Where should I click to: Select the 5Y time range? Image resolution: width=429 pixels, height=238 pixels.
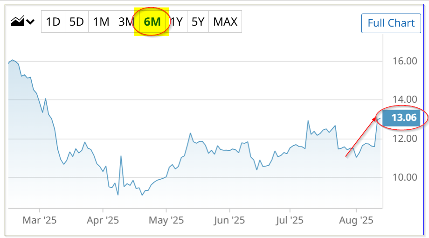198,21
